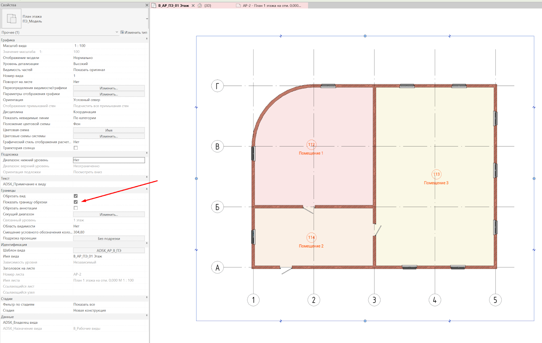Click the right-middle crop region handle
Viewport: 542px width, 343px height.
coord(534,178)
